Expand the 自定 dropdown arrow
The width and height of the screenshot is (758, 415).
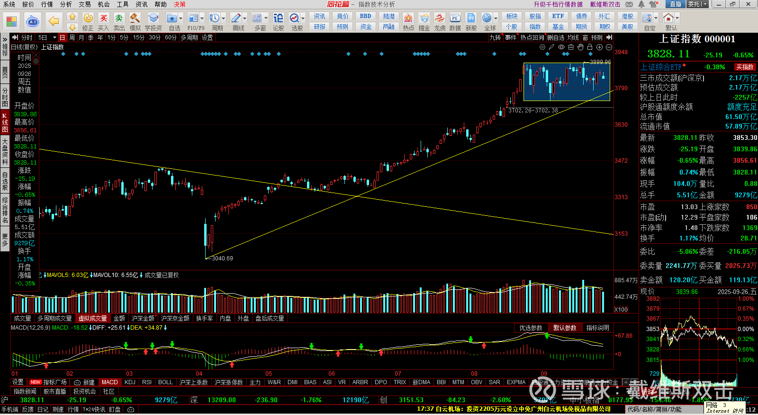[656, 18]
